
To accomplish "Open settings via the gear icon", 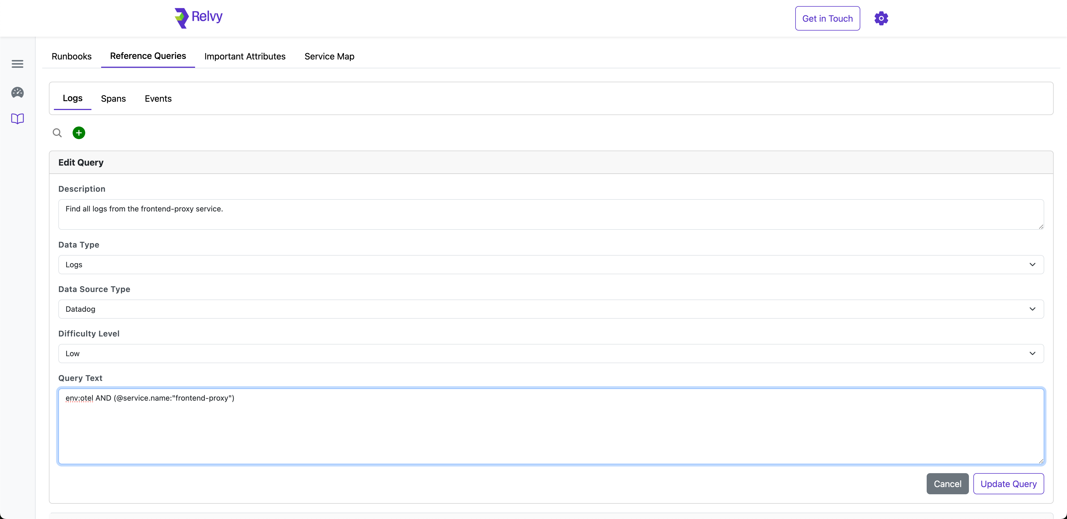I will tap(881, 18).
